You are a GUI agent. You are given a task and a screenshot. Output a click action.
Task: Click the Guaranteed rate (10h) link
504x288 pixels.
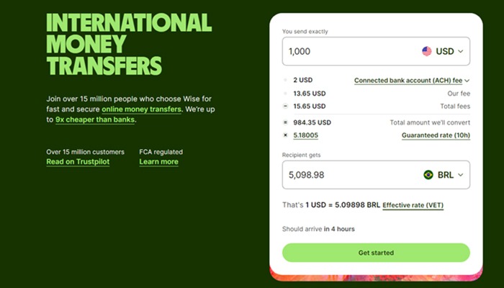tap(436, 135)
